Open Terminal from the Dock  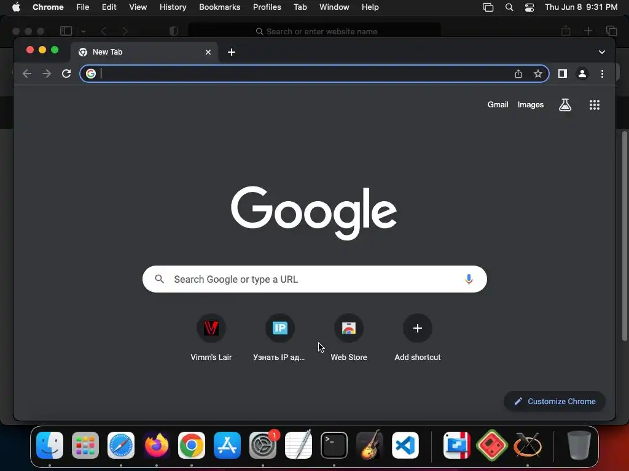334,445
